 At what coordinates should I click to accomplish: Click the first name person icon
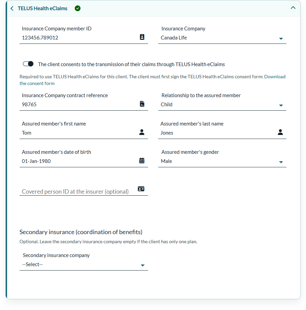click(142, 132)
